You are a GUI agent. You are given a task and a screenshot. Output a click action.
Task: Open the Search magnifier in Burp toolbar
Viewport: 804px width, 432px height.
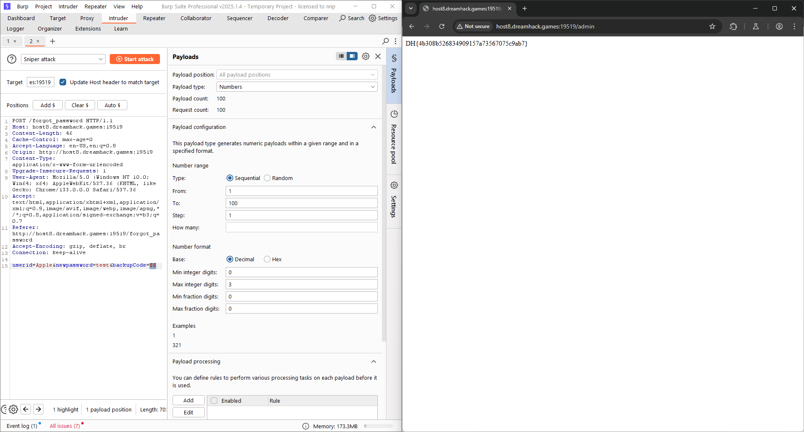(352, 18)
